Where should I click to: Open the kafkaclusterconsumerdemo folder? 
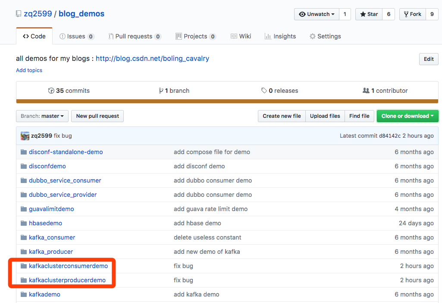tap(68, 266)
